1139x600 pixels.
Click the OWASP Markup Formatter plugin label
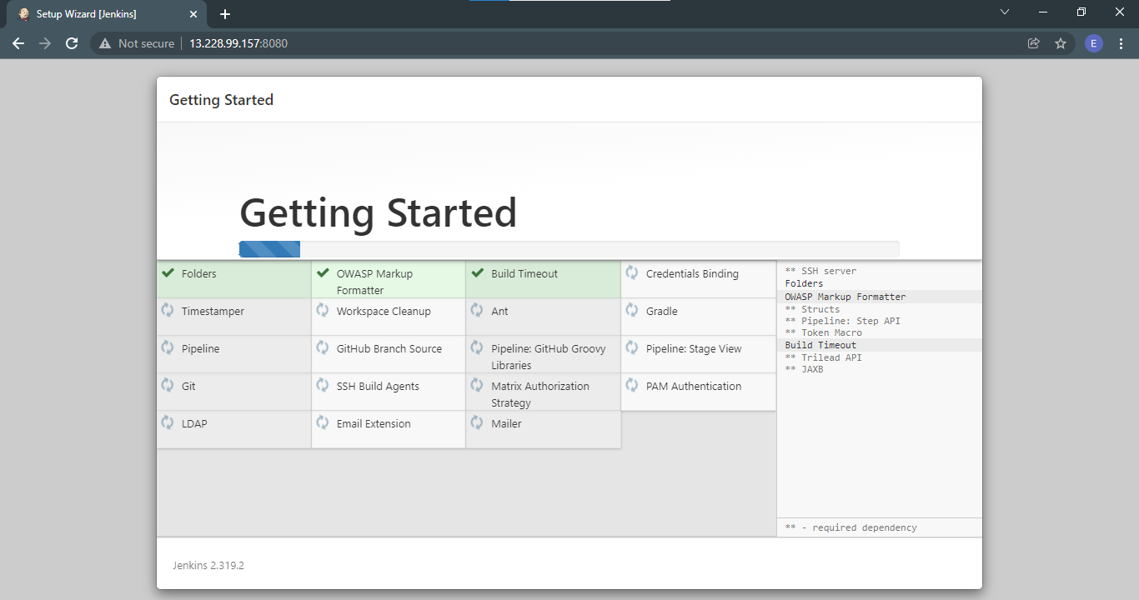coord(374,282)
